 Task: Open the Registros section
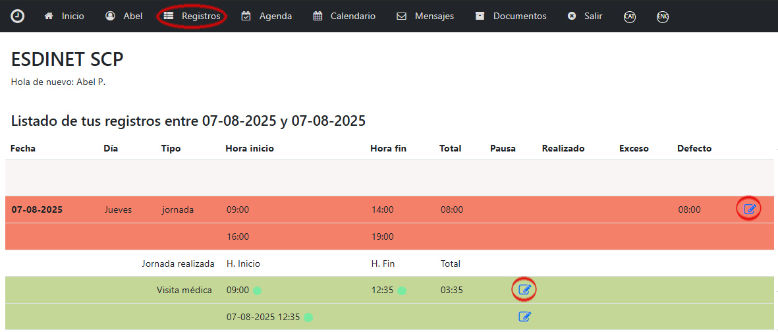click(x=192, y=16)
